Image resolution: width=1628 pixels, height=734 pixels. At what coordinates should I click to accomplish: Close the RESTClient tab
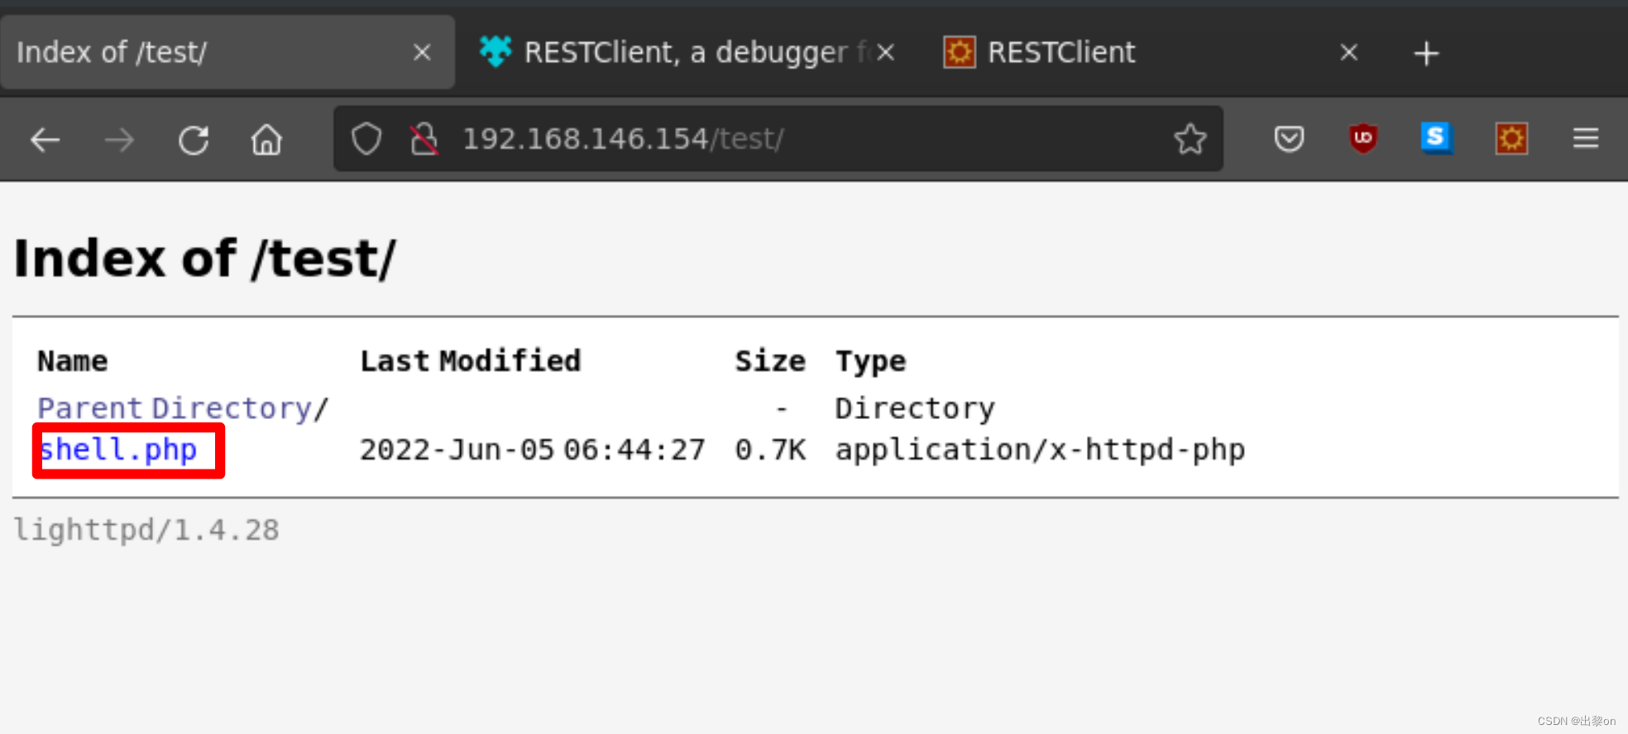[1349, 53]
